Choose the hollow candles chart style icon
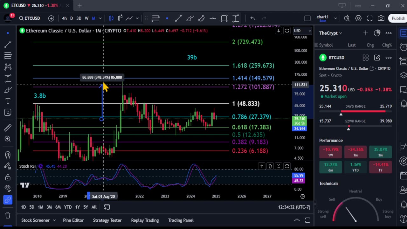The height and width of the screenshot is (229, 407). (120, 18)
